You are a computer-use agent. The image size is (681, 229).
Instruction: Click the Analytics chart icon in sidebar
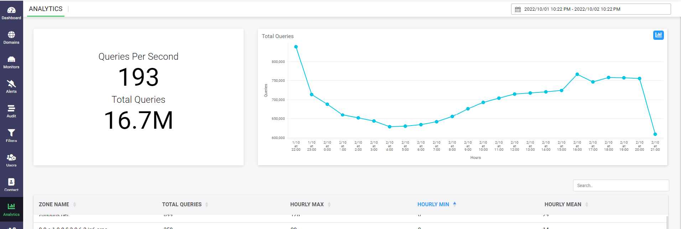pyautogui.click(x=11, y=207)
